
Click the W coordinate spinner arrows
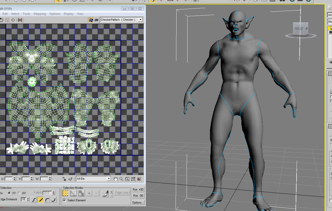[x=50, y=179]
